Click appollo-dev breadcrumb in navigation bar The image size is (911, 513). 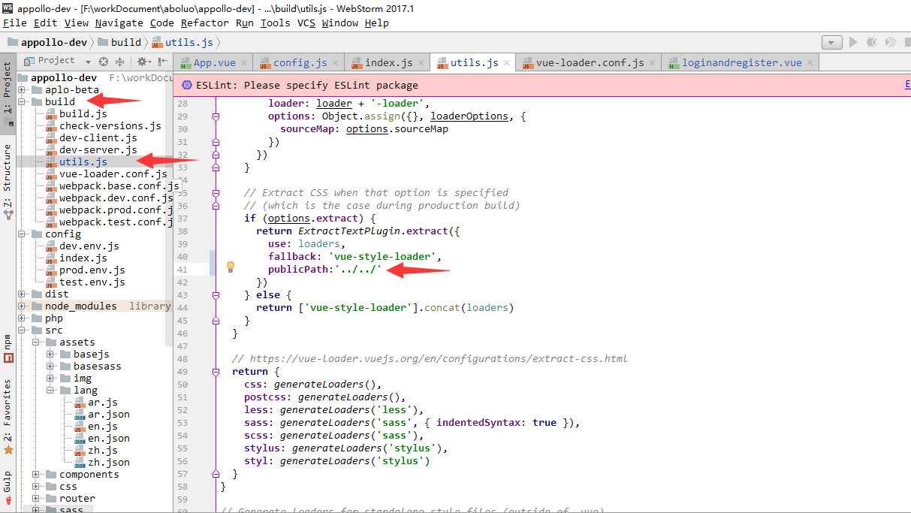tap(48, 43)
